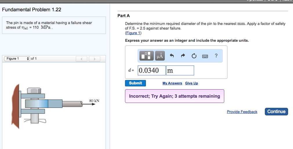Click the pin assembly figure image
293x149 pixels.
coord(55,106)
